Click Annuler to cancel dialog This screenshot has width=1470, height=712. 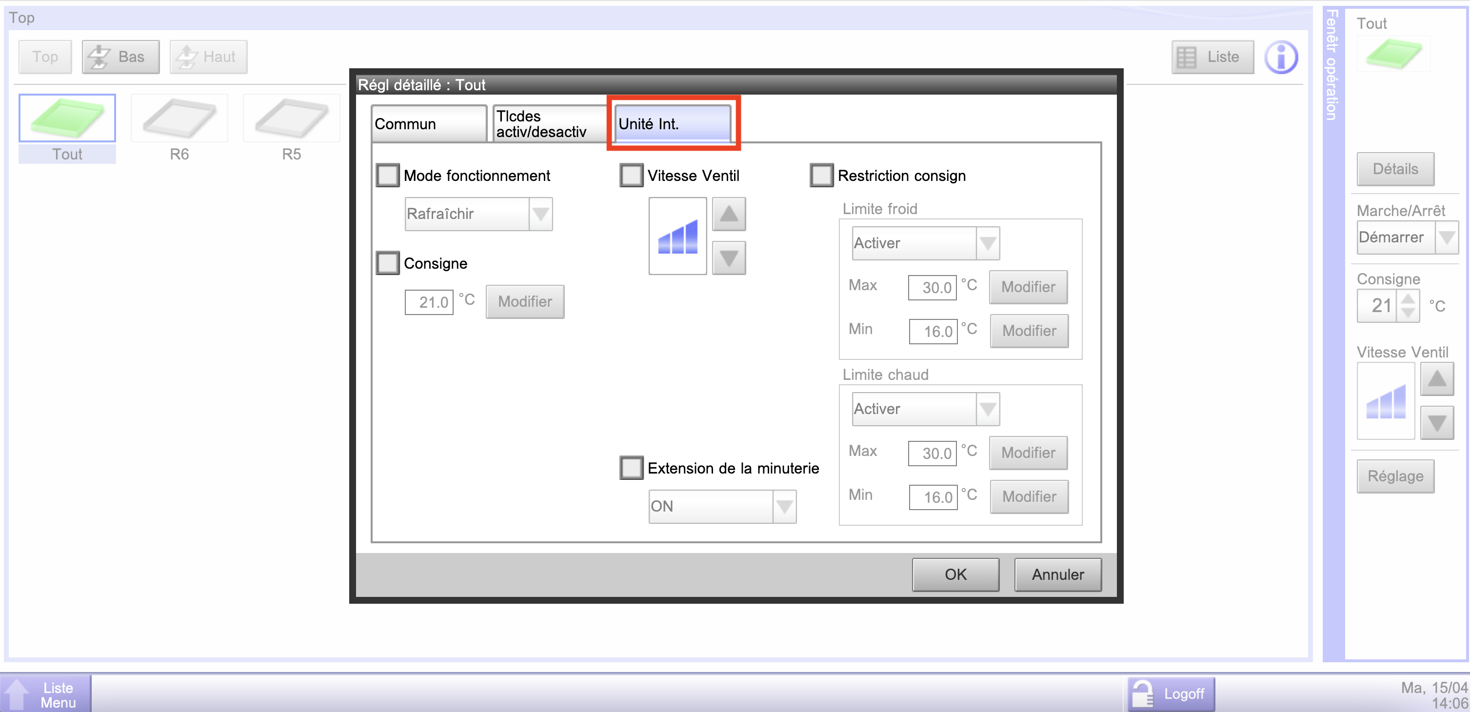(x=1057, y=574)
